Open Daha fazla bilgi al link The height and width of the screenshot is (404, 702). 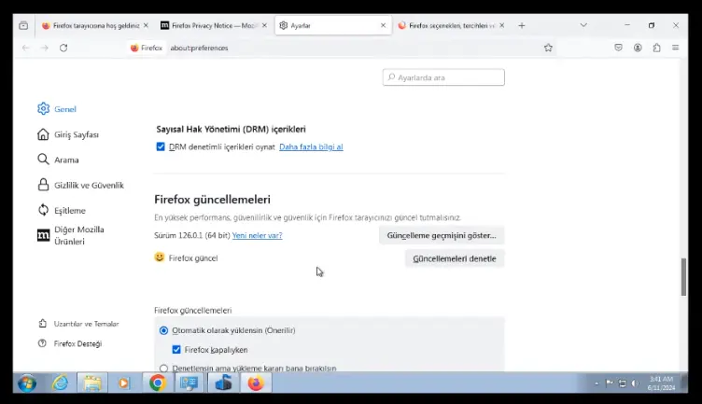point(311,146)
